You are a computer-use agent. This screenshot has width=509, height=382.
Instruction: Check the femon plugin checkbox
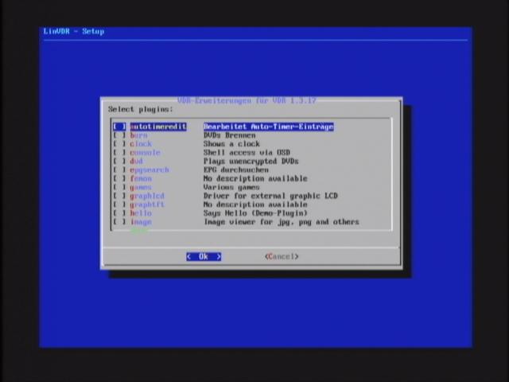click(x=119, y=179)
